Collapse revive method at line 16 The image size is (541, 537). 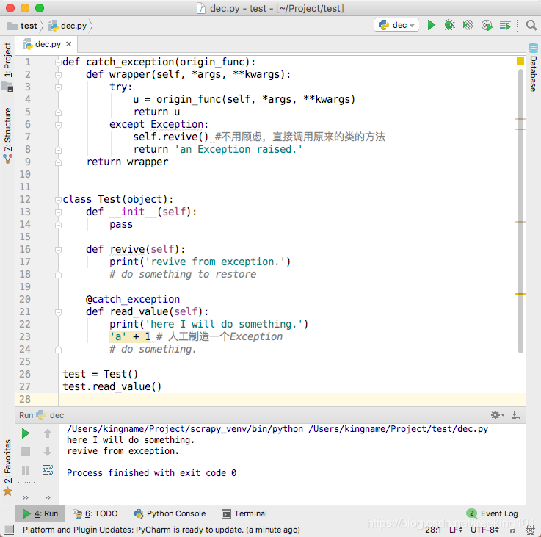coord(58,249)
